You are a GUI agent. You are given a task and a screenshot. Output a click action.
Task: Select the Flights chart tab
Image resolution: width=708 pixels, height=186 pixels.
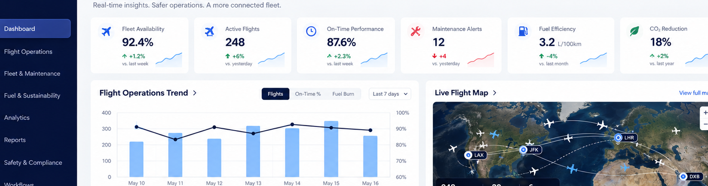coord(275,94)
